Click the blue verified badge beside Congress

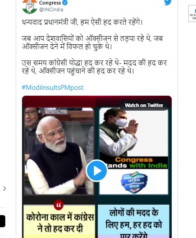65,3
